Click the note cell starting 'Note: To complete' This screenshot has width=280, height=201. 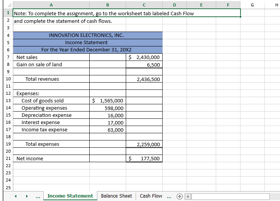[127, 13]
